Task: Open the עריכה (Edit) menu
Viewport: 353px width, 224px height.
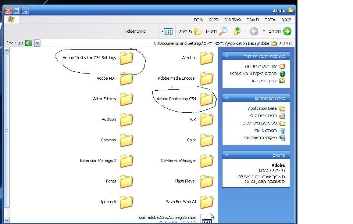Action: pyautogui.click(x=270, y=19)
